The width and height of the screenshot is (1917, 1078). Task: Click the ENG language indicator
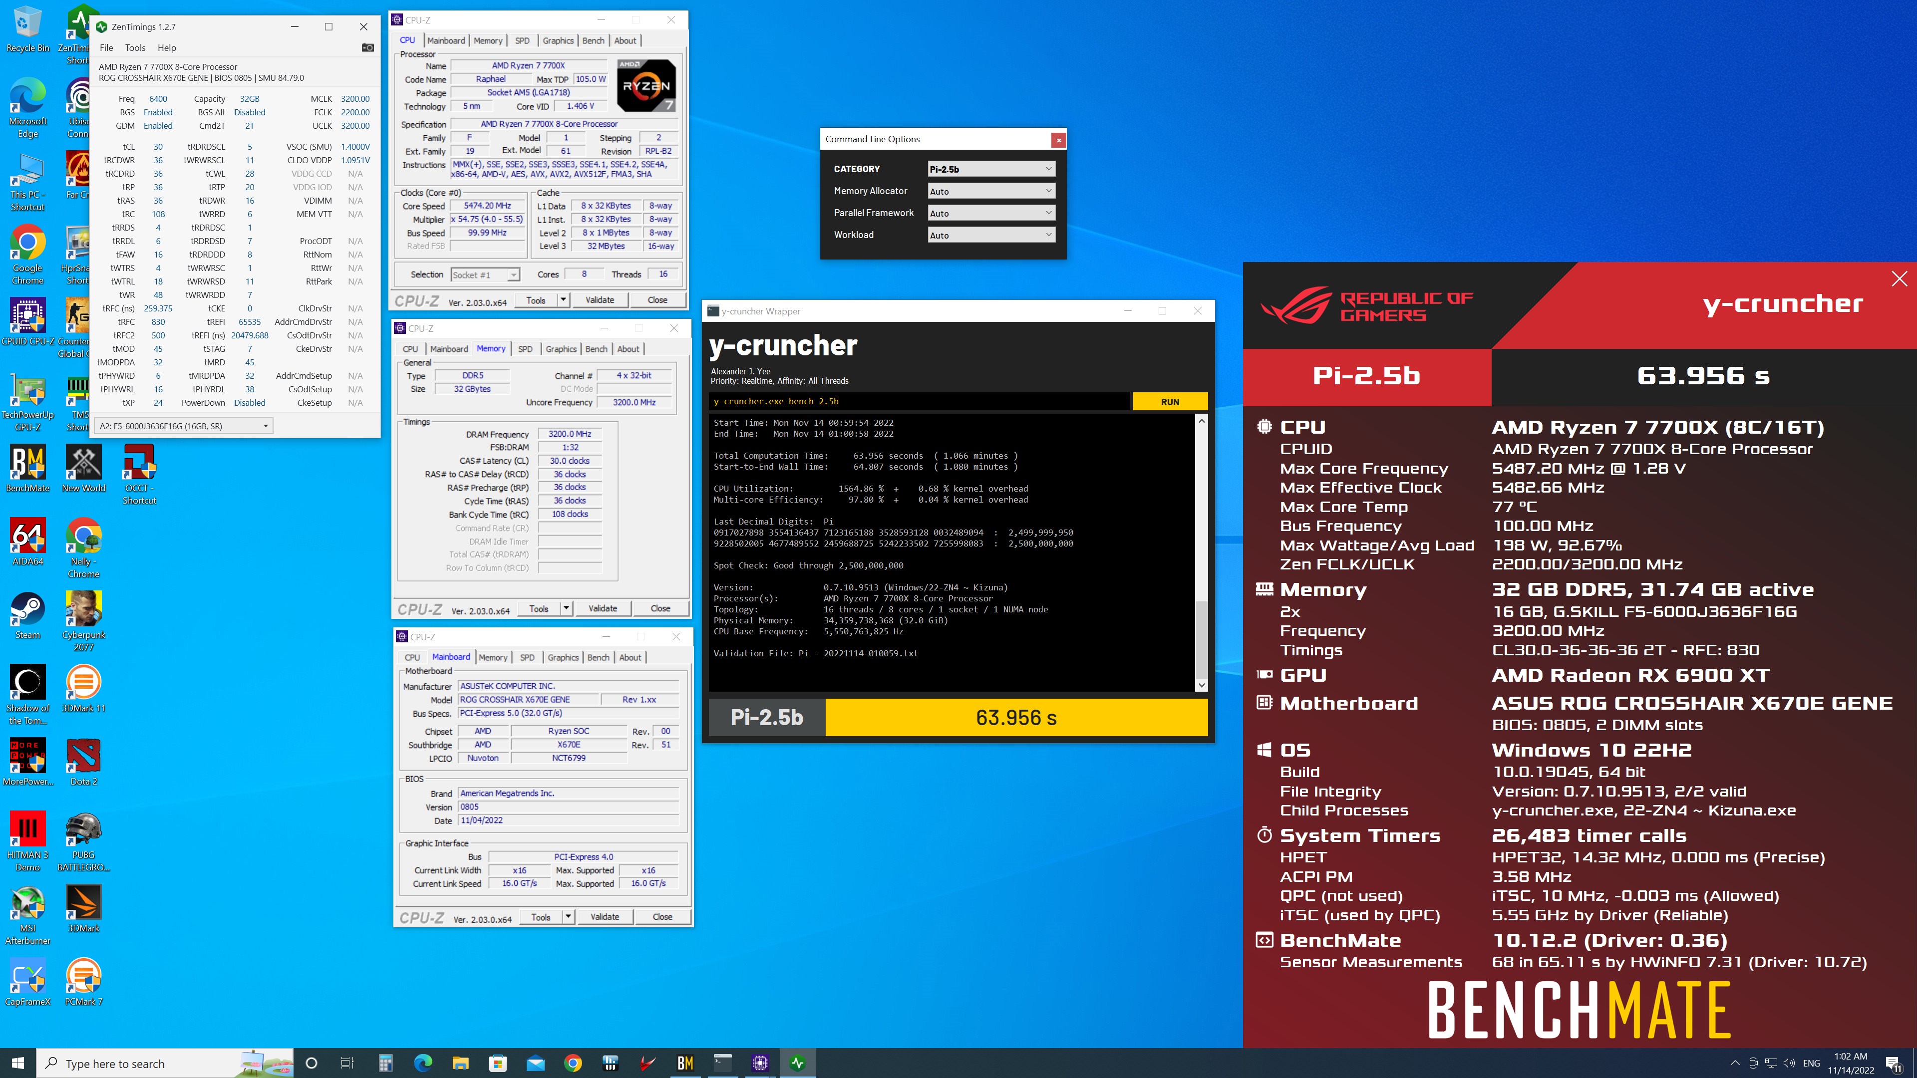pos(1812,1063)
